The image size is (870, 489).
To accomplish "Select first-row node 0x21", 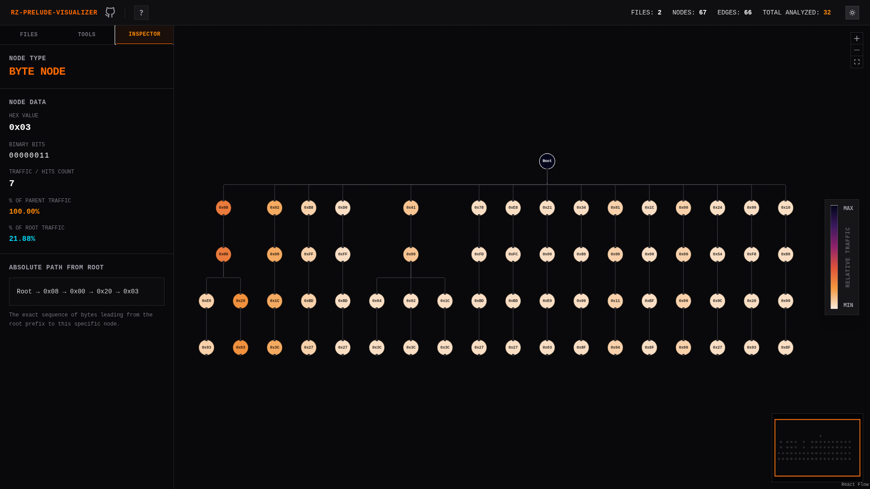I will click(x=547, y=208).
